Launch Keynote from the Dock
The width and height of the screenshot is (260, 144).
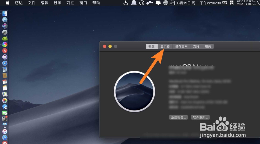[x=5, y=125]
